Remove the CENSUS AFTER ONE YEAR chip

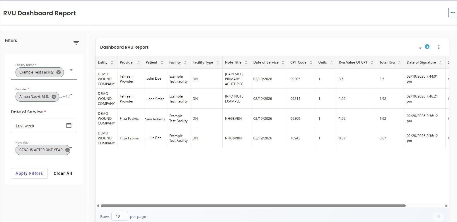(x=67, y=150)
